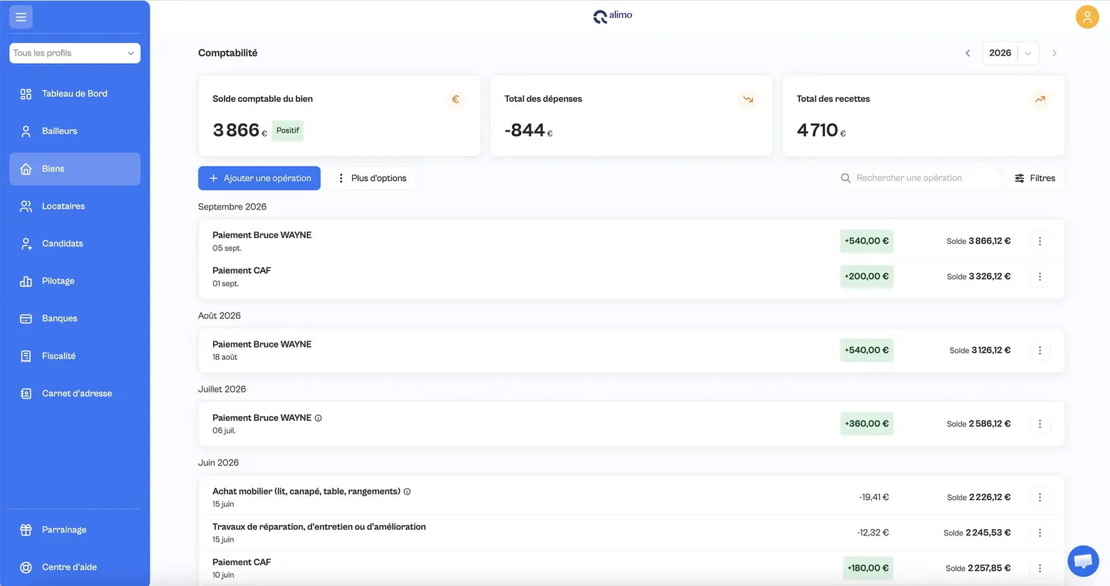Go to next year with right chevron
This screenshot has width=1110, height=586.
pos(1054,53)
